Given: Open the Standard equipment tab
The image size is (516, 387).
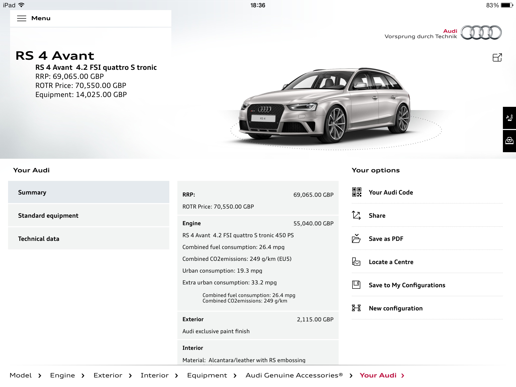Looking at the screenshot, I should 89,215.
